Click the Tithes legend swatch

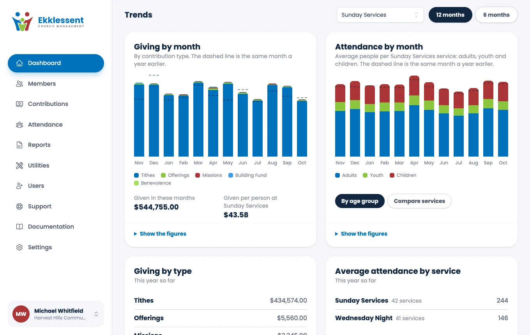point(136,175)
